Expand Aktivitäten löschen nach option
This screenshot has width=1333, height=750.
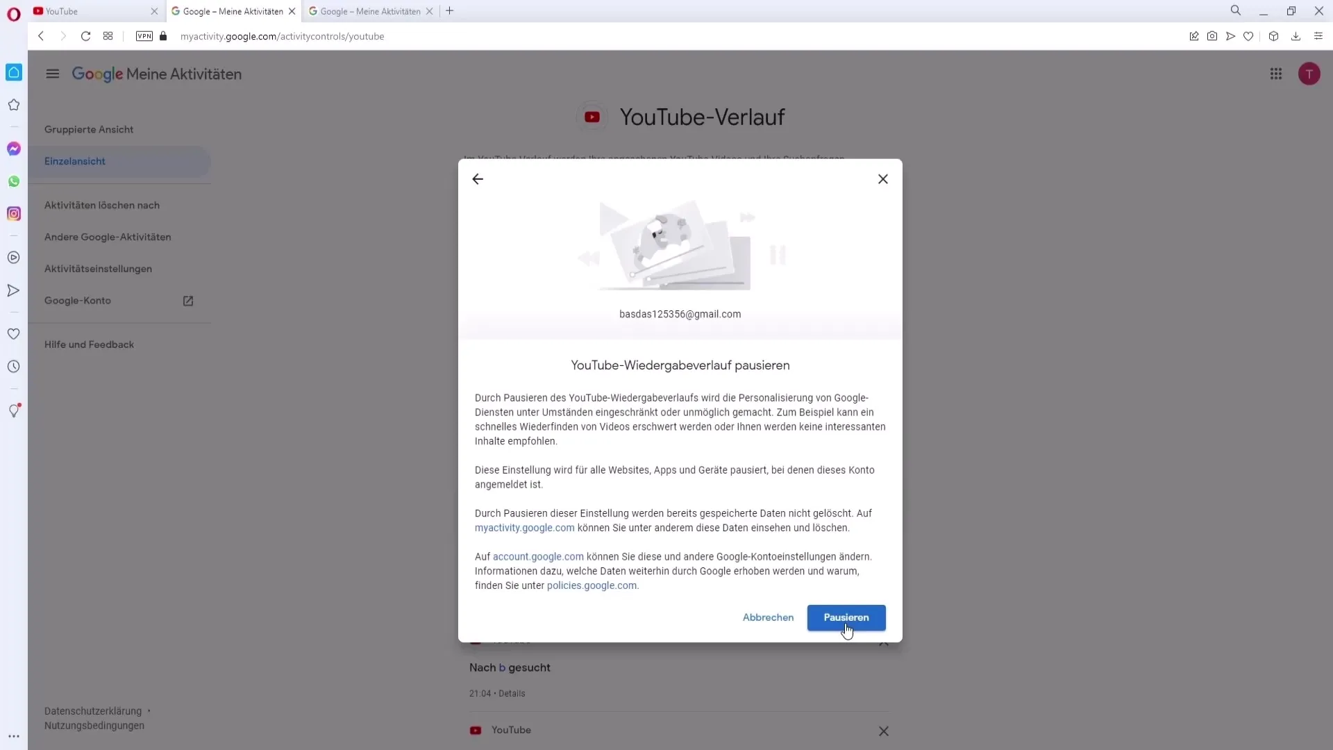[101, 204]
